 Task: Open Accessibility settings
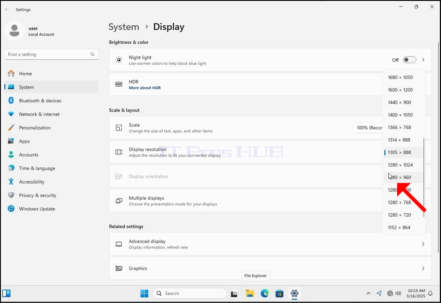coord(51,182)
